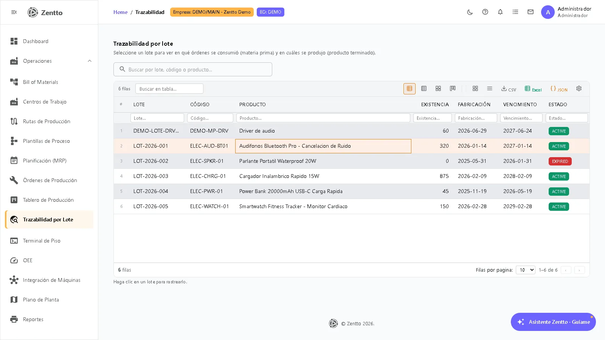Image resolution: width=605 pixels, height=340 pixels.
Task: Open table settings gear icon
Action: point(579,88)
